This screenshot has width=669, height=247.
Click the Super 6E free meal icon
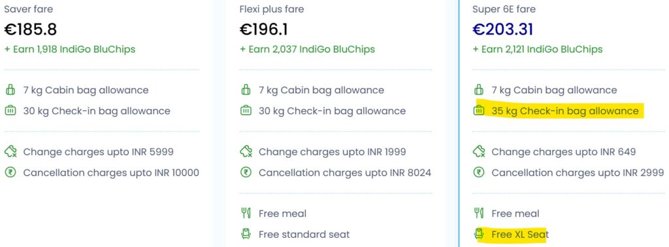[x=479, y=213]
